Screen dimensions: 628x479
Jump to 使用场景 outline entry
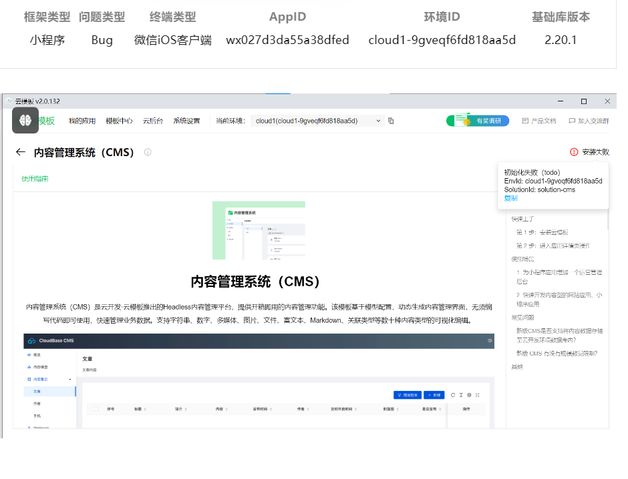(x=522, y=259)
